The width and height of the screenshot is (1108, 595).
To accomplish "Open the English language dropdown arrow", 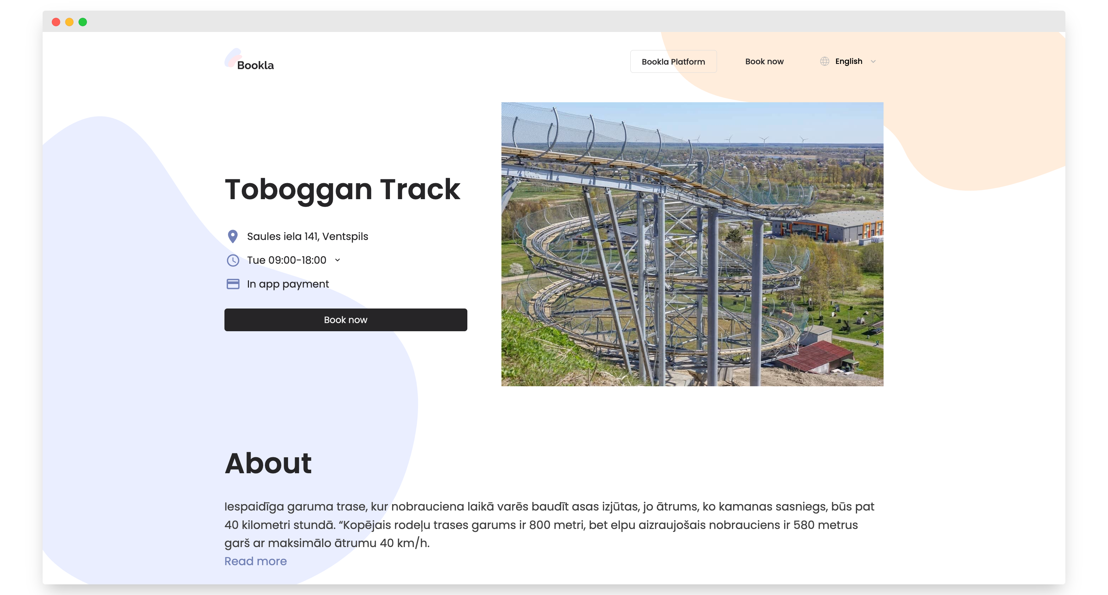I will point(873,61).
